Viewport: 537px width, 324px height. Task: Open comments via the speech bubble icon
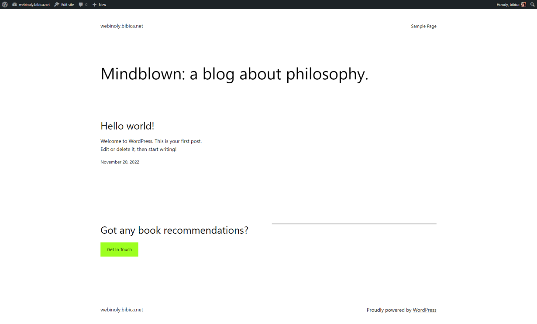[81, 4]
